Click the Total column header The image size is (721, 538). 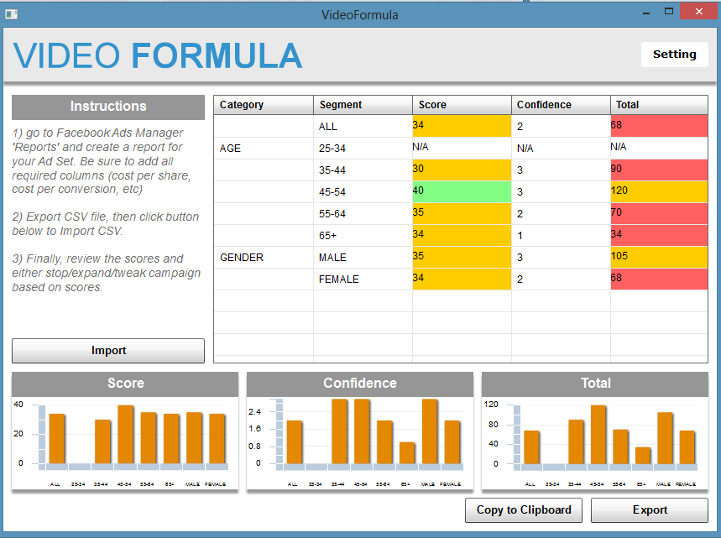pyautogui.click(x=659, y=105)
